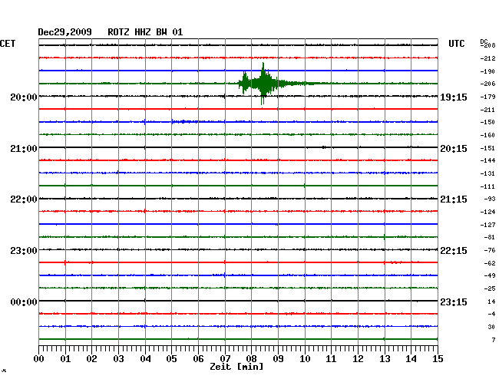Click the x-axis minute tick 08
The height and width of the screenshot is (379, 499).
251,358
